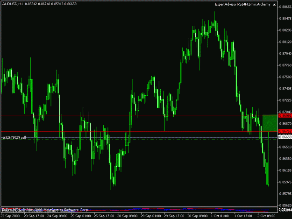Screen dimensions: 292x219
Task: Click the MACD indicator subwindow
Action: point(139,210)
